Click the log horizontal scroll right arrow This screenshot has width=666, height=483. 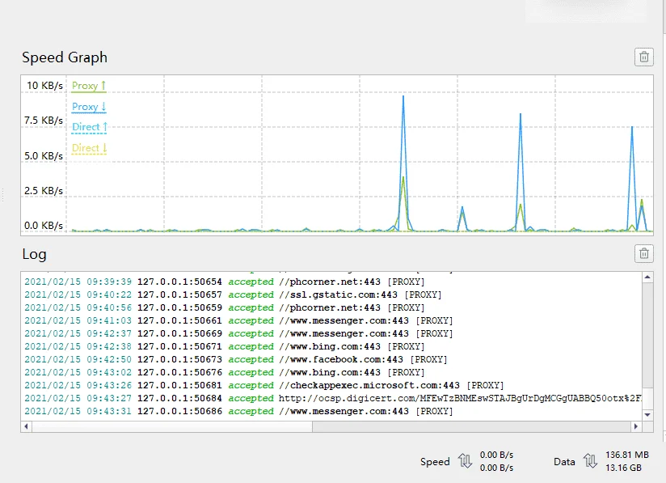click(636, 426)
